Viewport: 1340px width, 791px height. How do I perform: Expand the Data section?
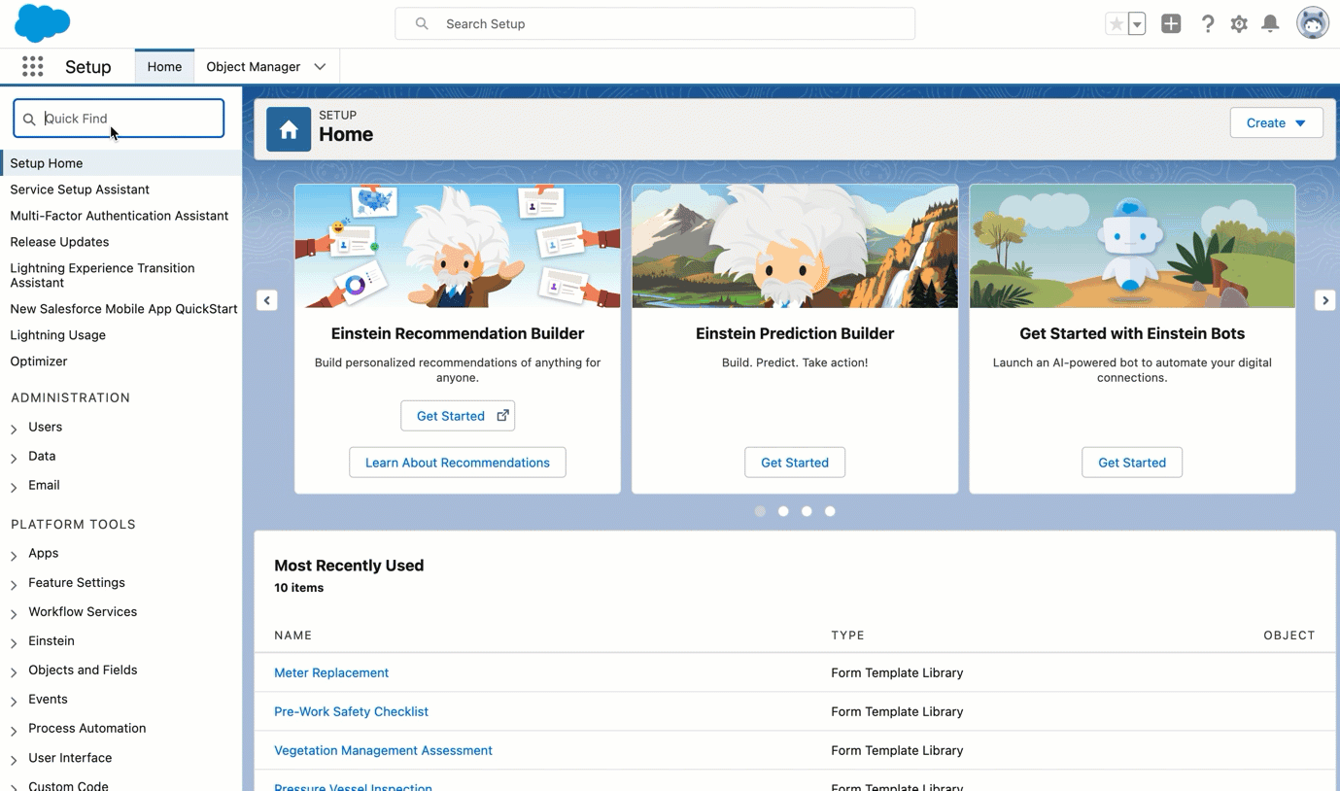(x=14, y=457)
